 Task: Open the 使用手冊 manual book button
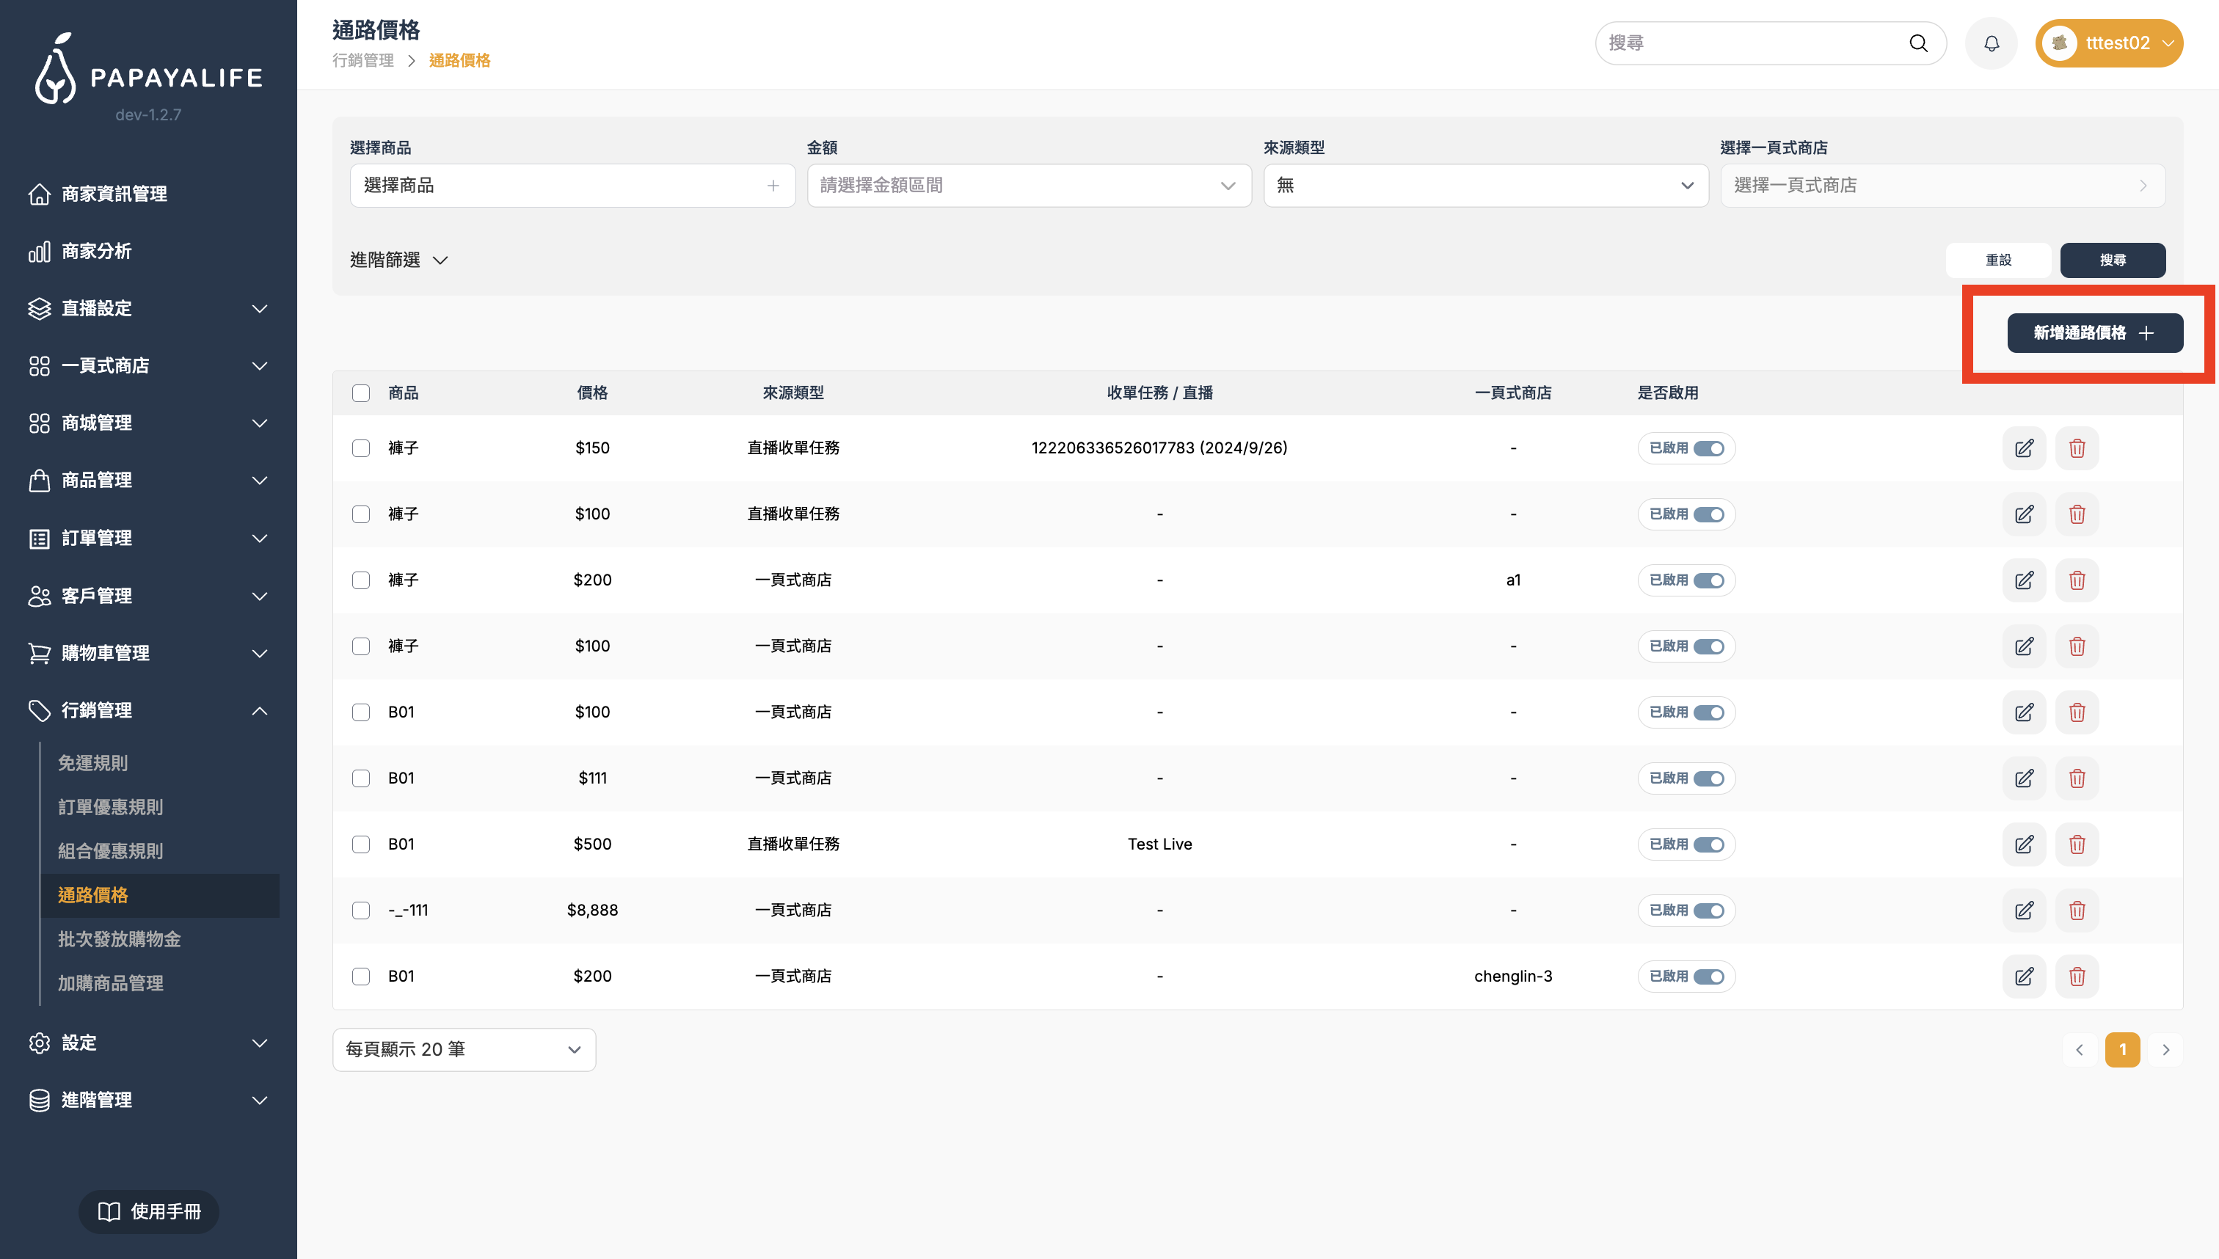[149, 1211]
